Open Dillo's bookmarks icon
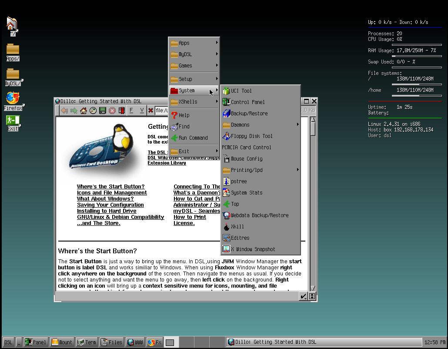 coord(122,111)
